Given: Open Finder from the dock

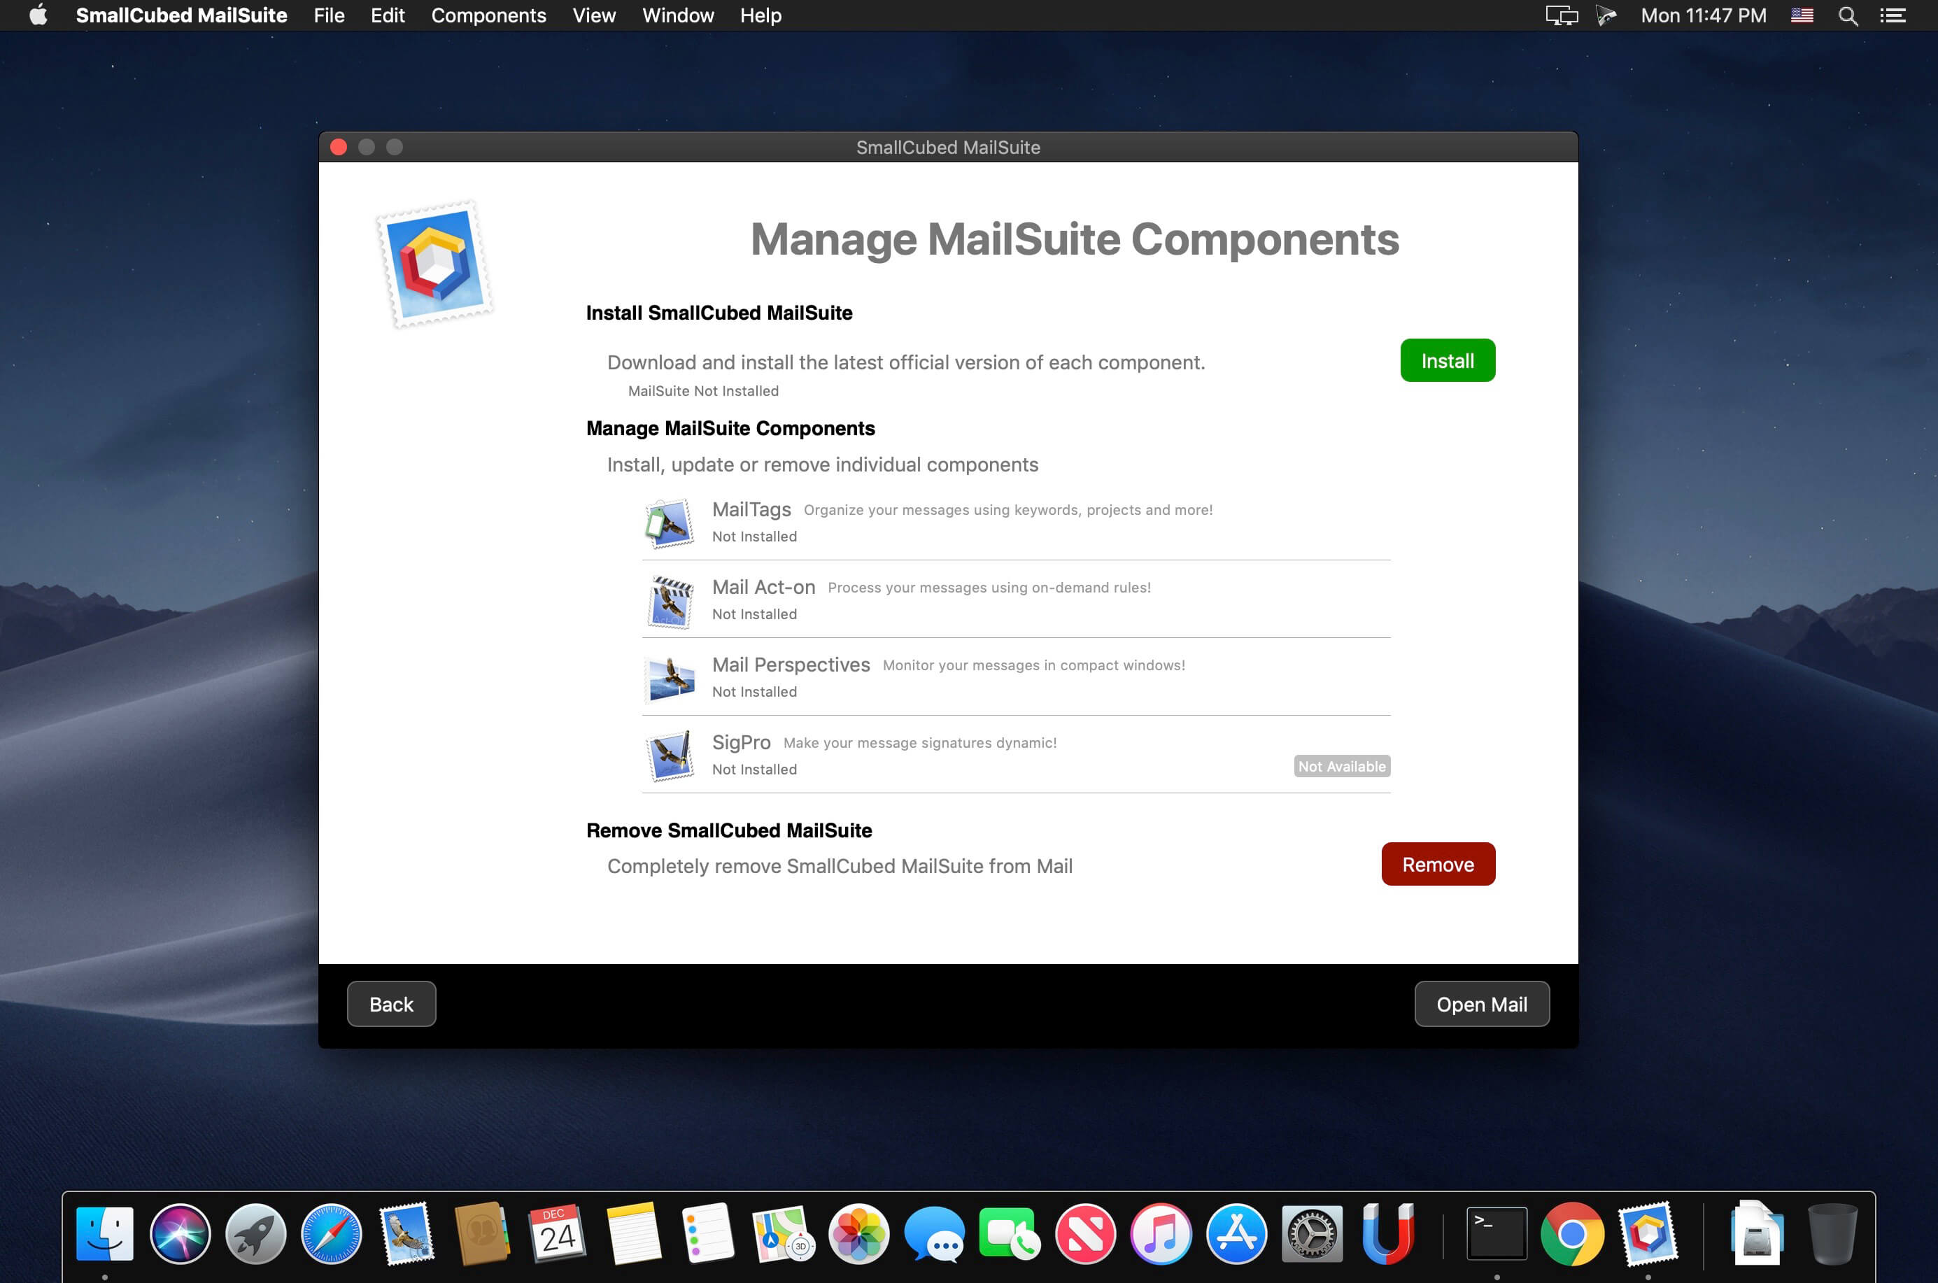Looking at the screenshot, I should pyautogui.click(x=105, y=1234).
